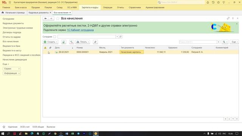Open Договоры подряда in the left panel
This screenshot has width=242, height=136.
click(x=12, y=32)
